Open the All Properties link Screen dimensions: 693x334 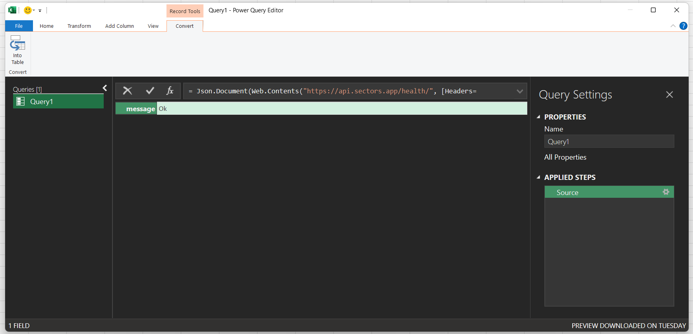click(x=565, y=157)
